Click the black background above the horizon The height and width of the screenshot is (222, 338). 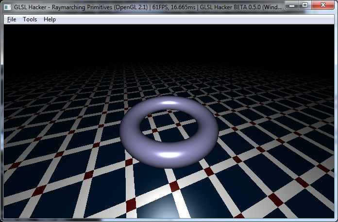[x=169, y=41]
